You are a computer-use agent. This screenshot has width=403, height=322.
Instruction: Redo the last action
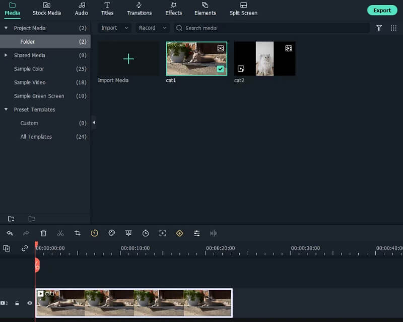(x=26, y=233)
